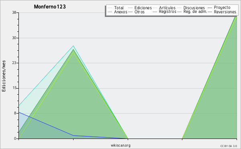241x149 pixels.
Task: Click the cyan Total legend line swatch
Action: click(110, 8)
